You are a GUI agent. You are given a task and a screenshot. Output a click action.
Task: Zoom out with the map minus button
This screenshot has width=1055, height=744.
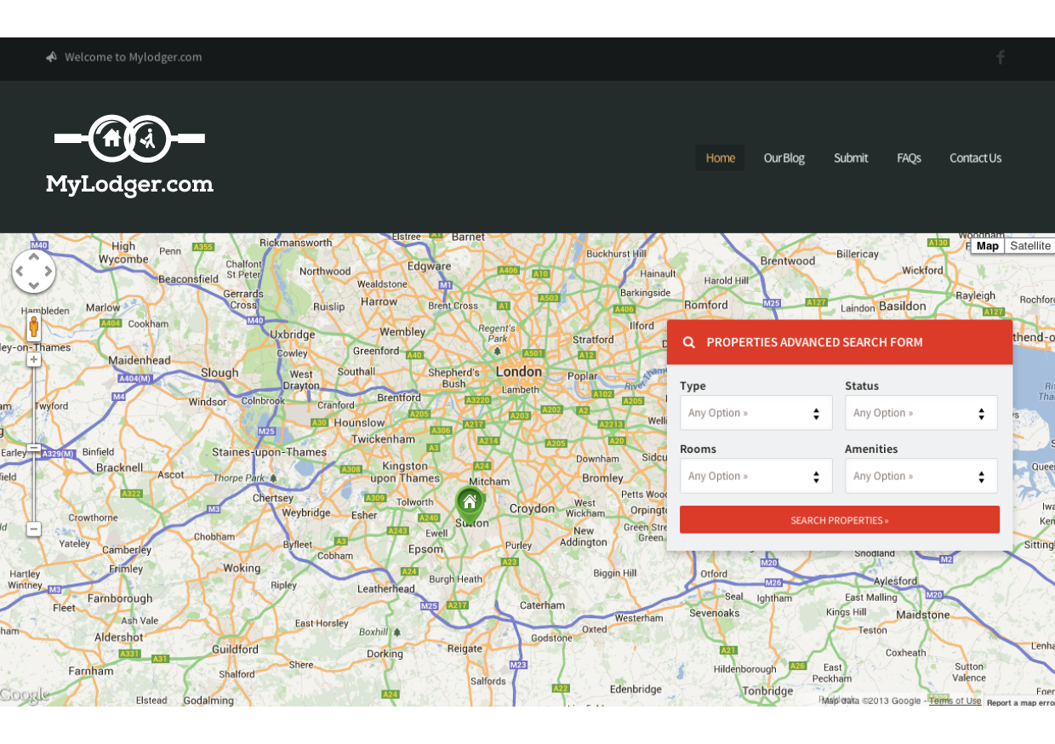point(34,529)
